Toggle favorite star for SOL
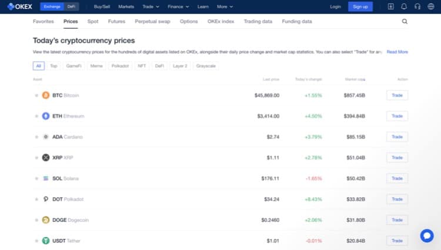The height and width of the screenshot is (250, 441). coord(36,178)
